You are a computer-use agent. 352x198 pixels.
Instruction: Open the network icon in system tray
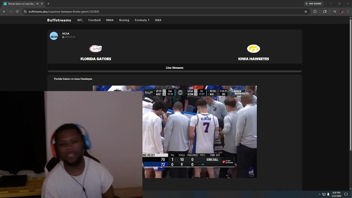pyautogui.click(x=324, y=194)
